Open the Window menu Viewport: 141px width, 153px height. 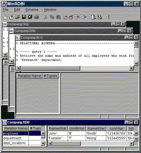50,10
